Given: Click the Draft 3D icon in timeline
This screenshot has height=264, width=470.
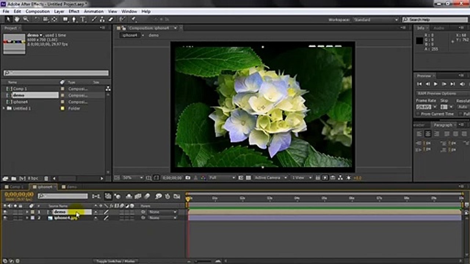Looking at the screenshot, I should (117, 197).
